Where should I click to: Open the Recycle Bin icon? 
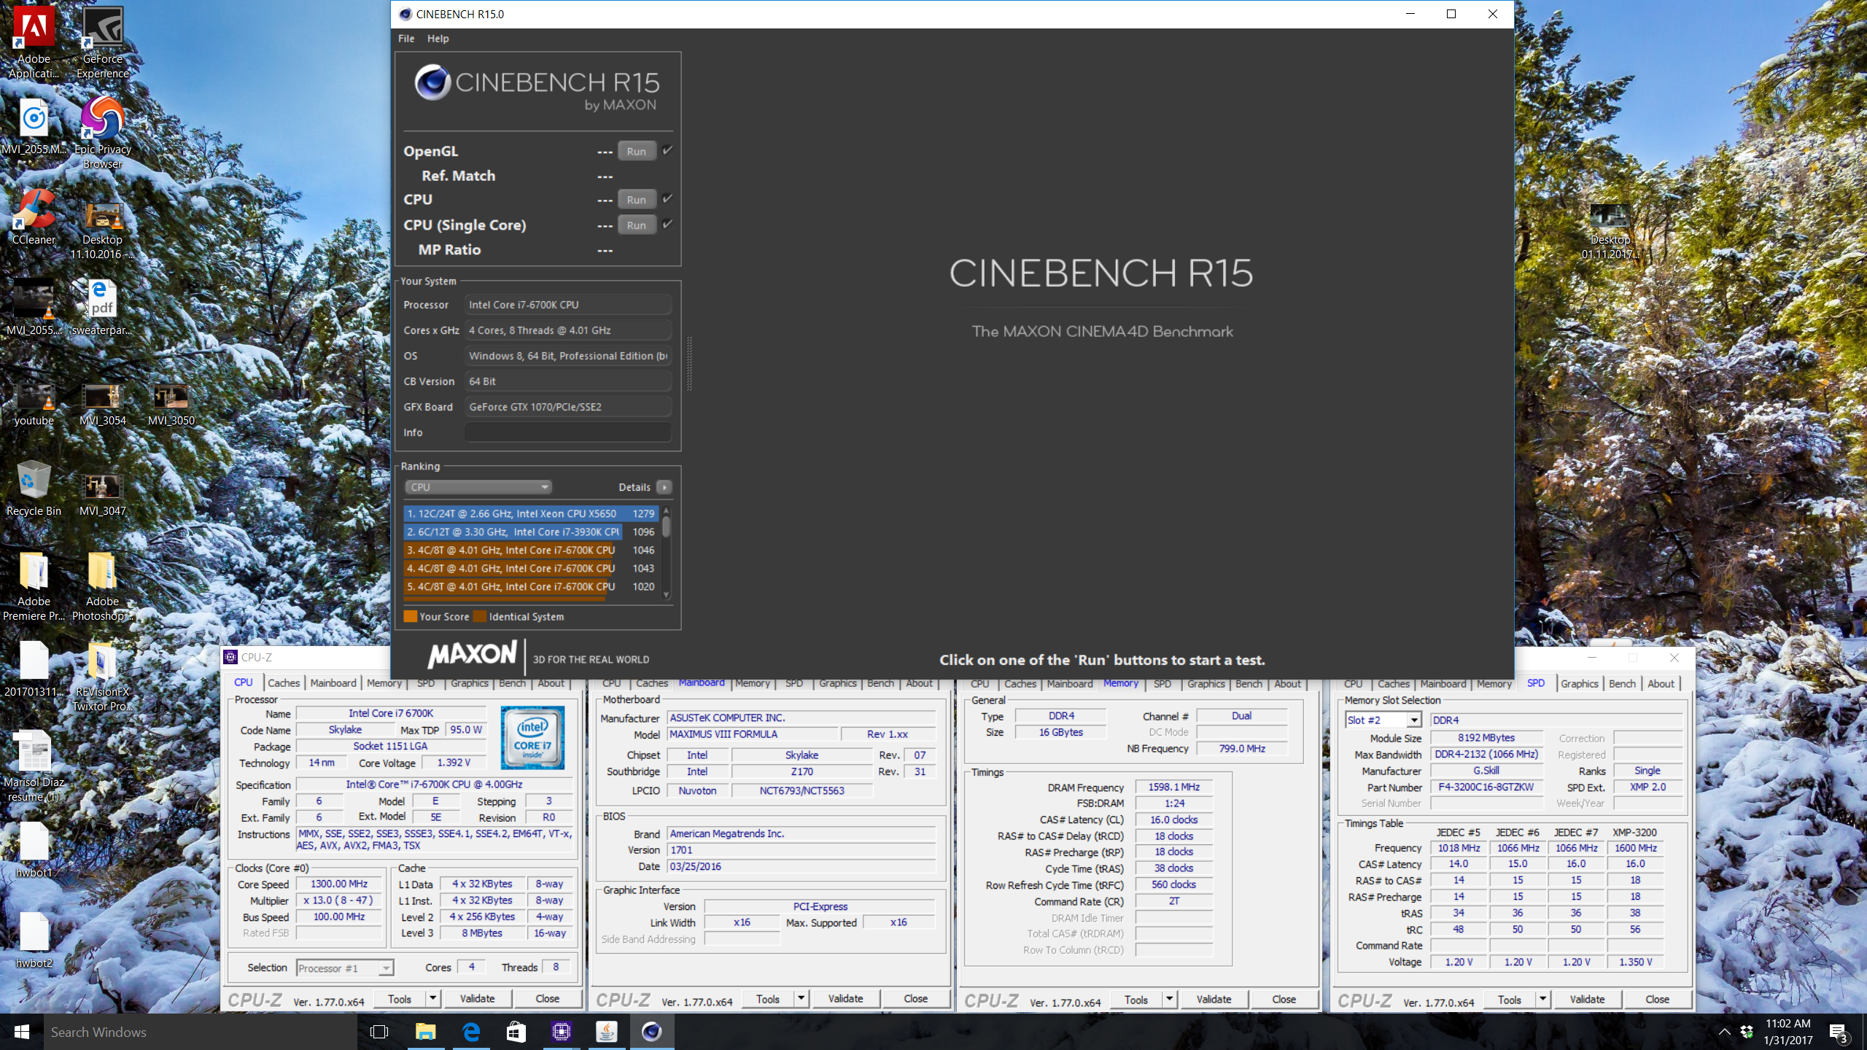[x=34, y=489]
